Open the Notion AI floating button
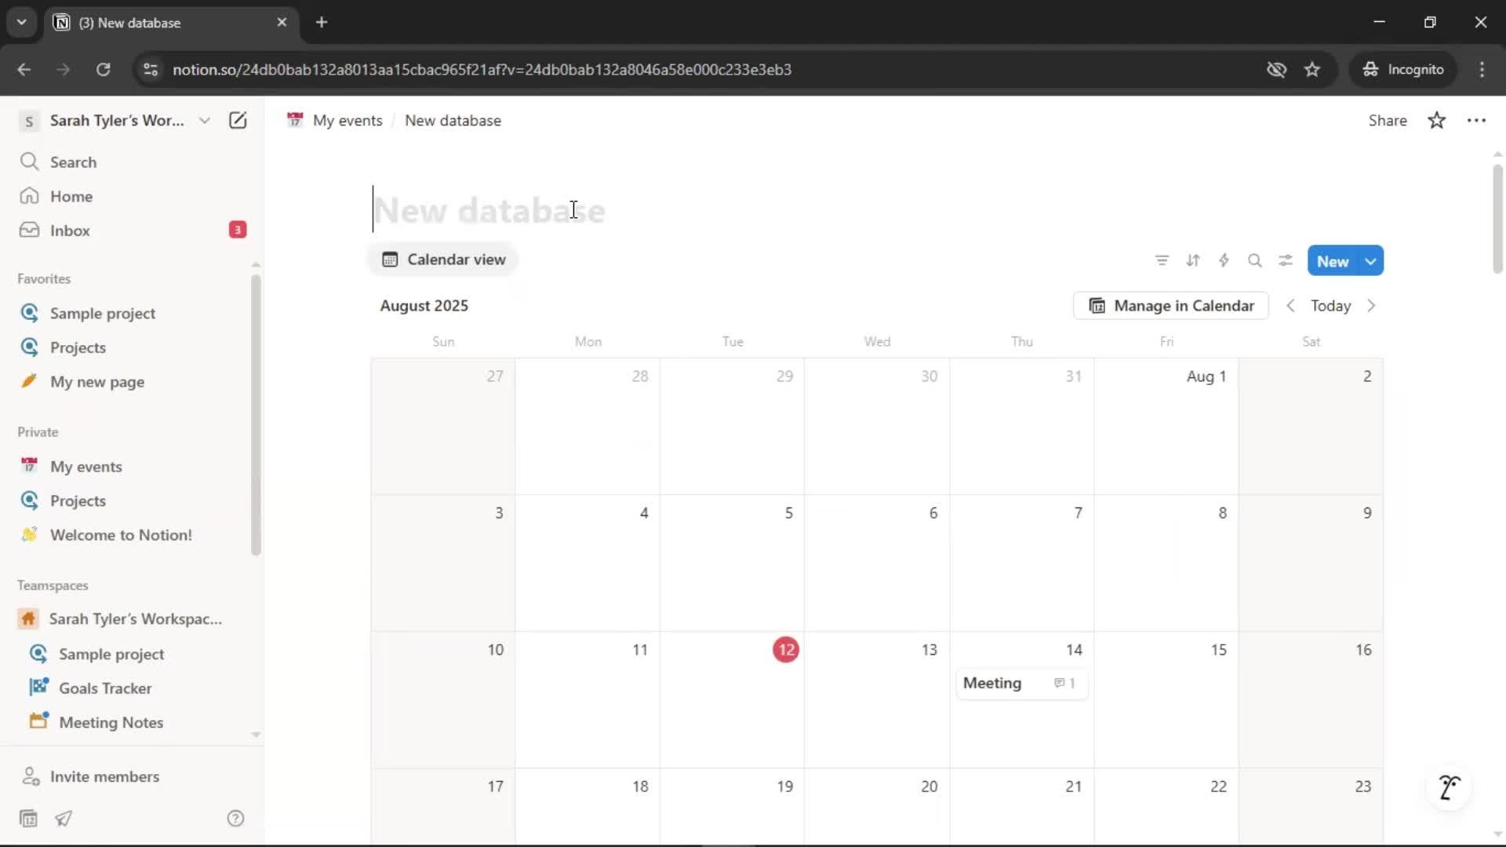 tap(1450, 787)
